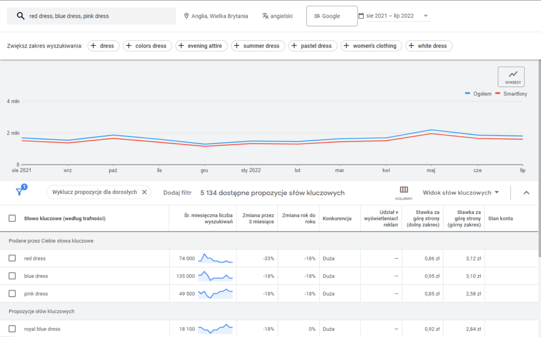Click the blue Ogółem legend swatch

coord(468,94)
